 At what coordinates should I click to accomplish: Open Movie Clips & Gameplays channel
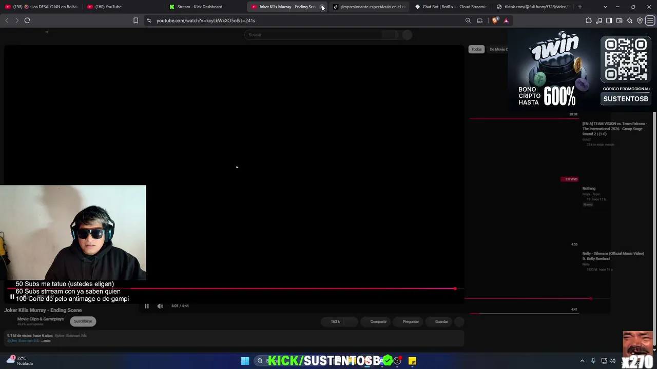point(41,319)
